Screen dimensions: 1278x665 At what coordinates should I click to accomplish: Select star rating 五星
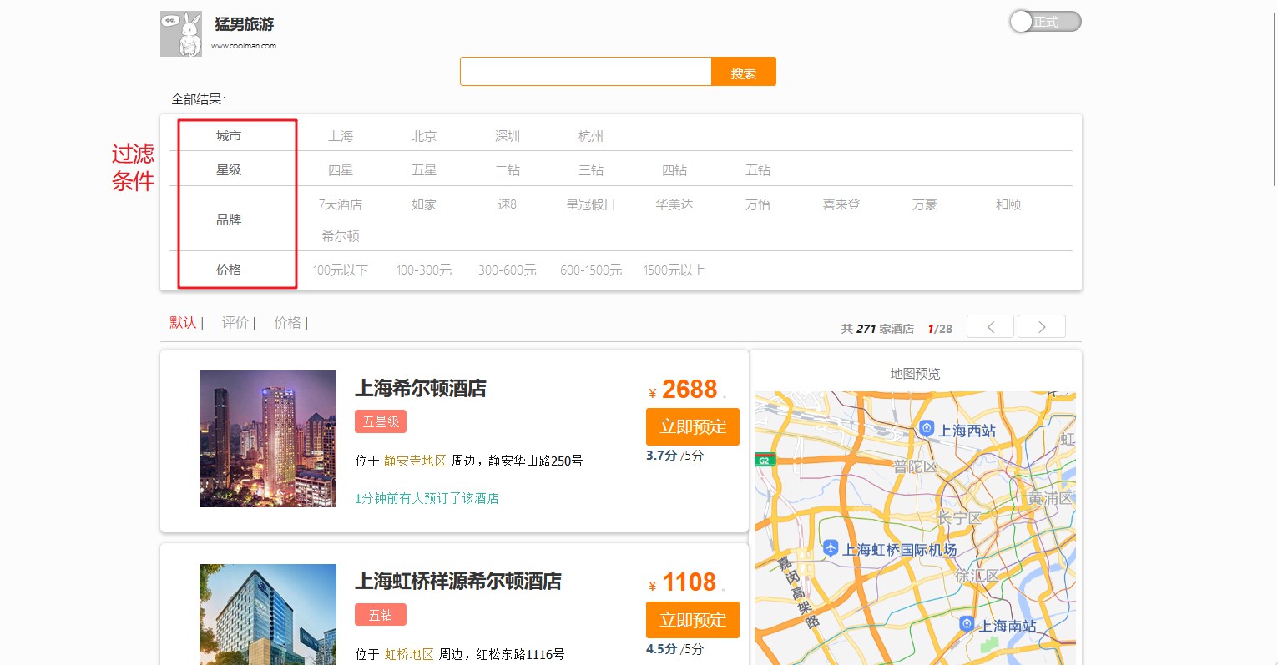pyautogui.click(x=424, y=170)
